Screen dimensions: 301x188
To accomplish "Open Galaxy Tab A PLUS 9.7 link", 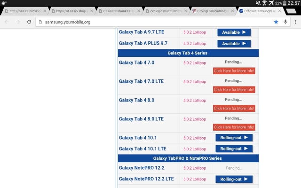I will (x=143, y=43).
